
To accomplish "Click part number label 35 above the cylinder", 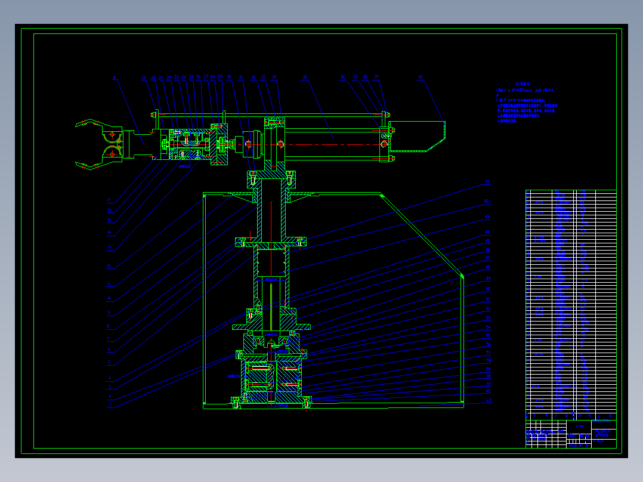I will click(304, 77).
